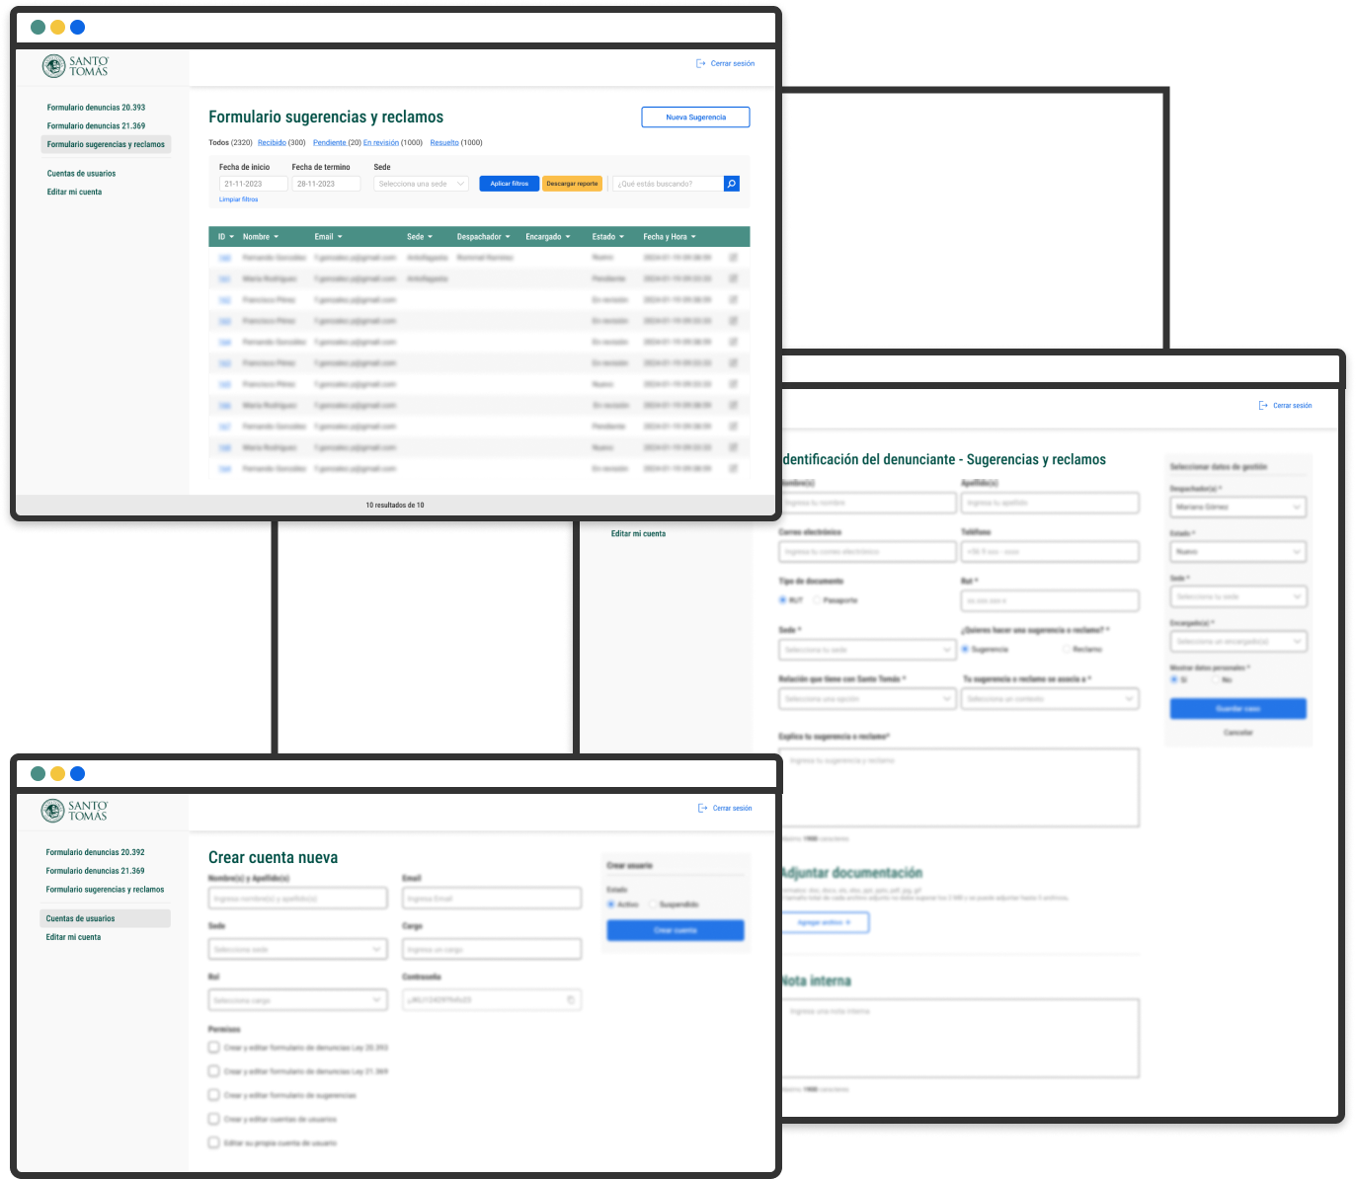
Task: Click the Santo Tomás logo in bottom window
Action: 74,811
